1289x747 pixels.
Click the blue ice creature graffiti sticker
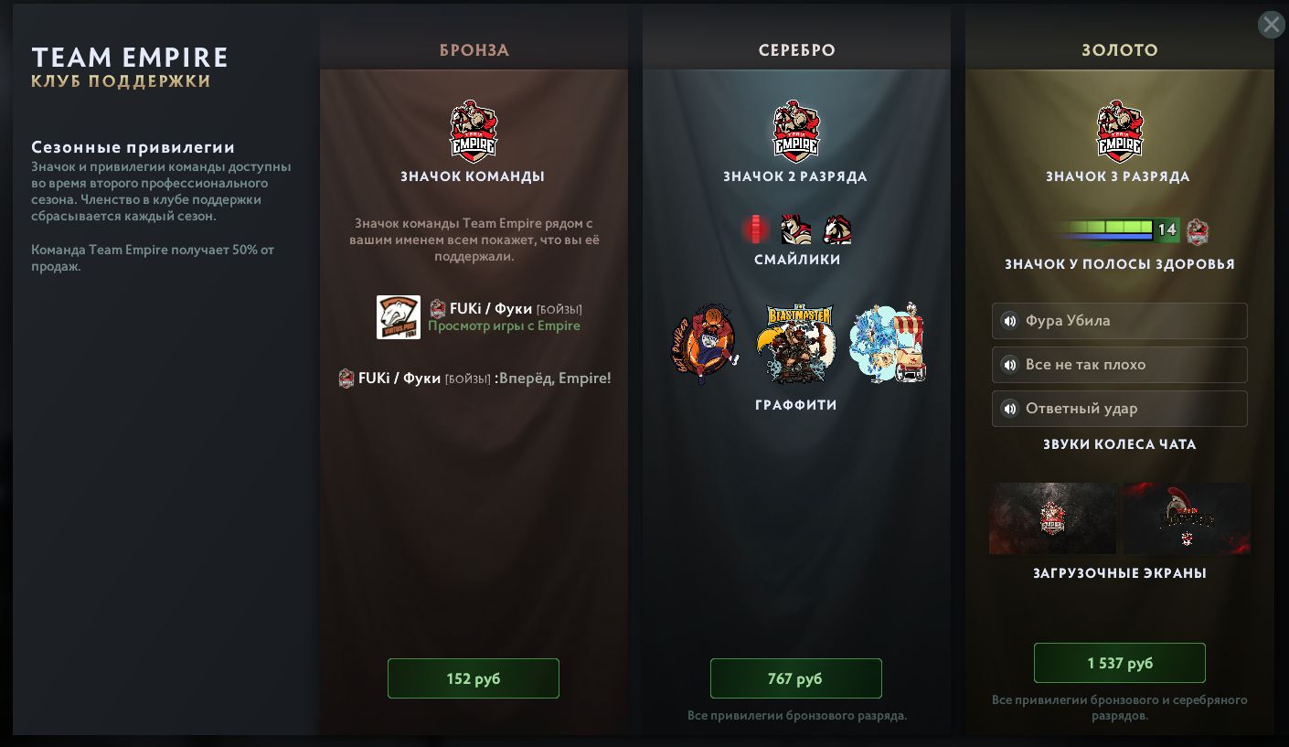(x=888, y=344)
